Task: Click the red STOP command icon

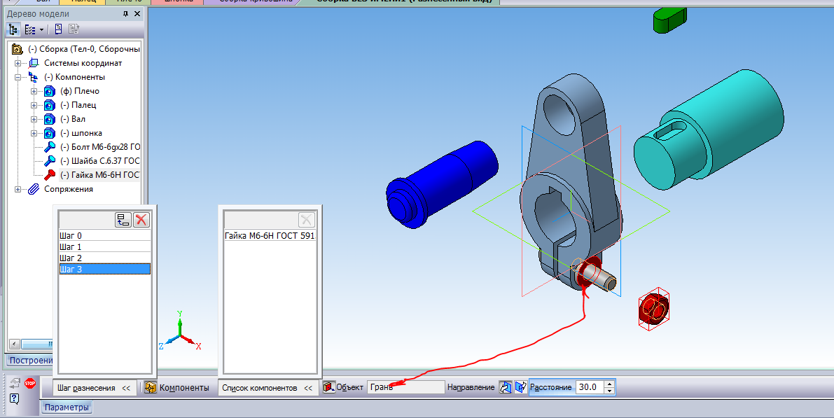Action: (x=30, y=383)
